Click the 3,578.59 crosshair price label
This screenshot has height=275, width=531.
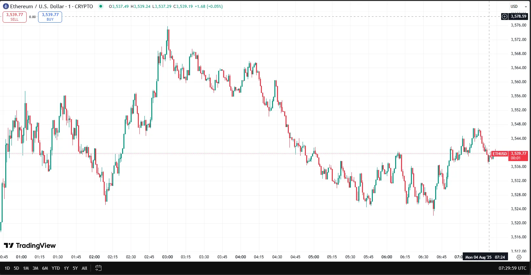(x=519, y=16)
